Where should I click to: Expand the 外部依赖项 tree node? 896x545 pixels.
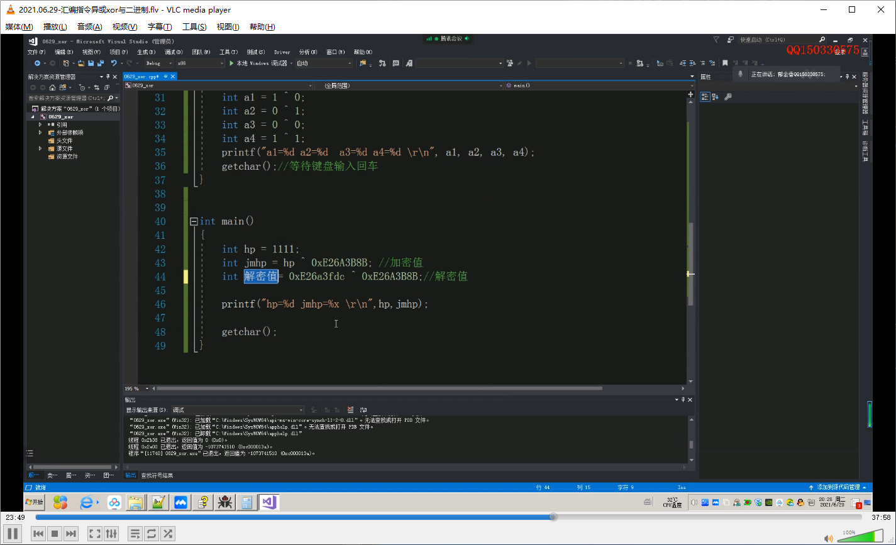(40, 133)
